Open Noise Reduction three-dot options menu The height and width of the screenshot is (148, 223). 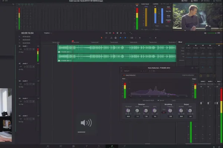click(196, 68)
